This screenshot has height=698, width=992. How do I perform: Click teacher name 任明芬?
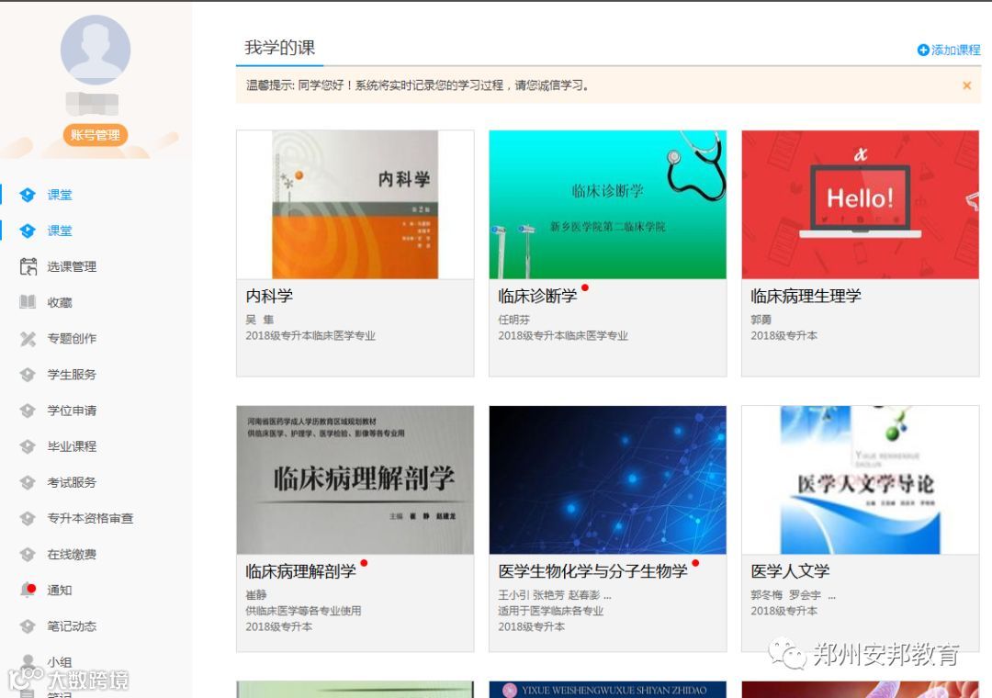(x=513, y=320)
